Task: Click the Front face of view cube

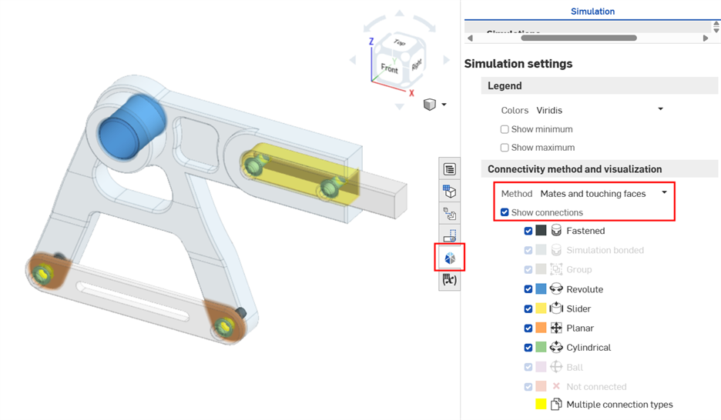Action: (390, 68)
